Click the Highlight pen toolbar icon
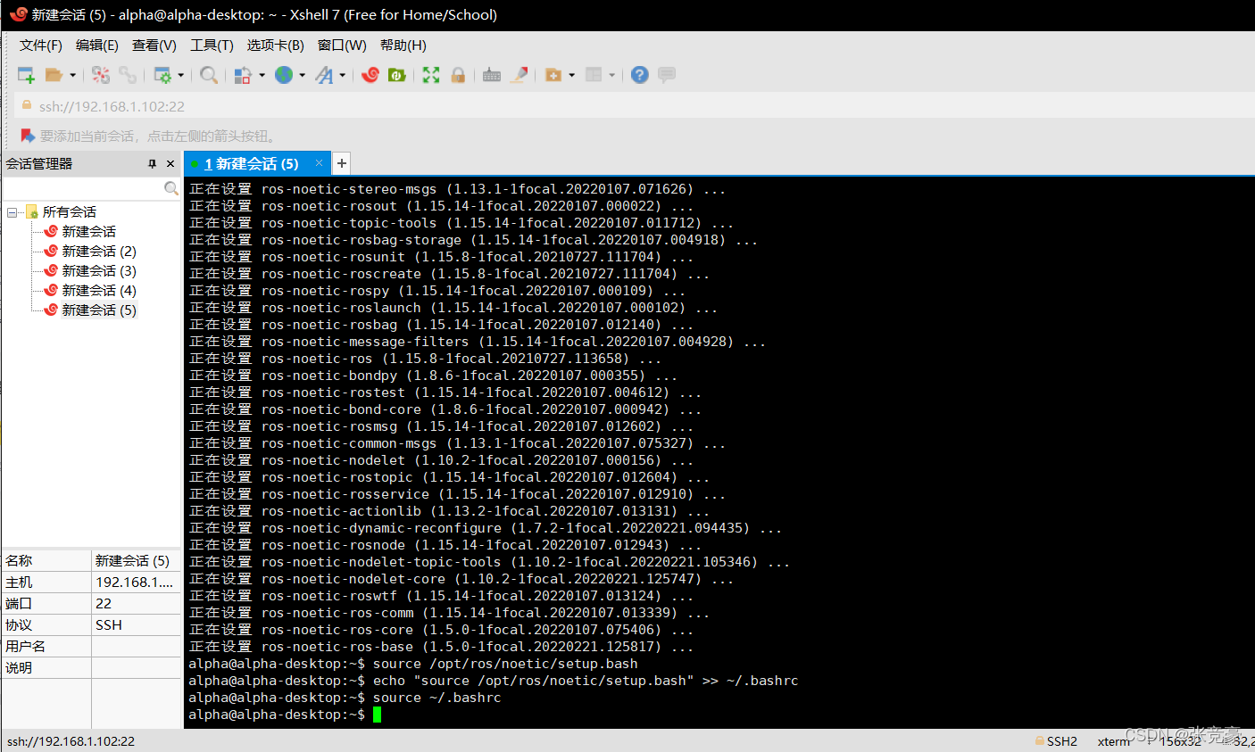Screen dimensions: 1255x752 [519, 75]
